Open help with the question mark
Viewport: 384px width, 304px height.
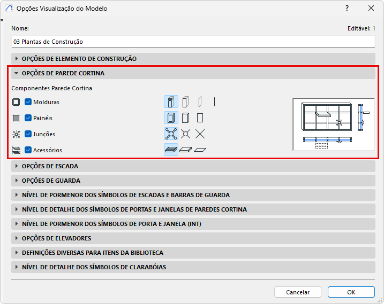(x=347, y=9)
